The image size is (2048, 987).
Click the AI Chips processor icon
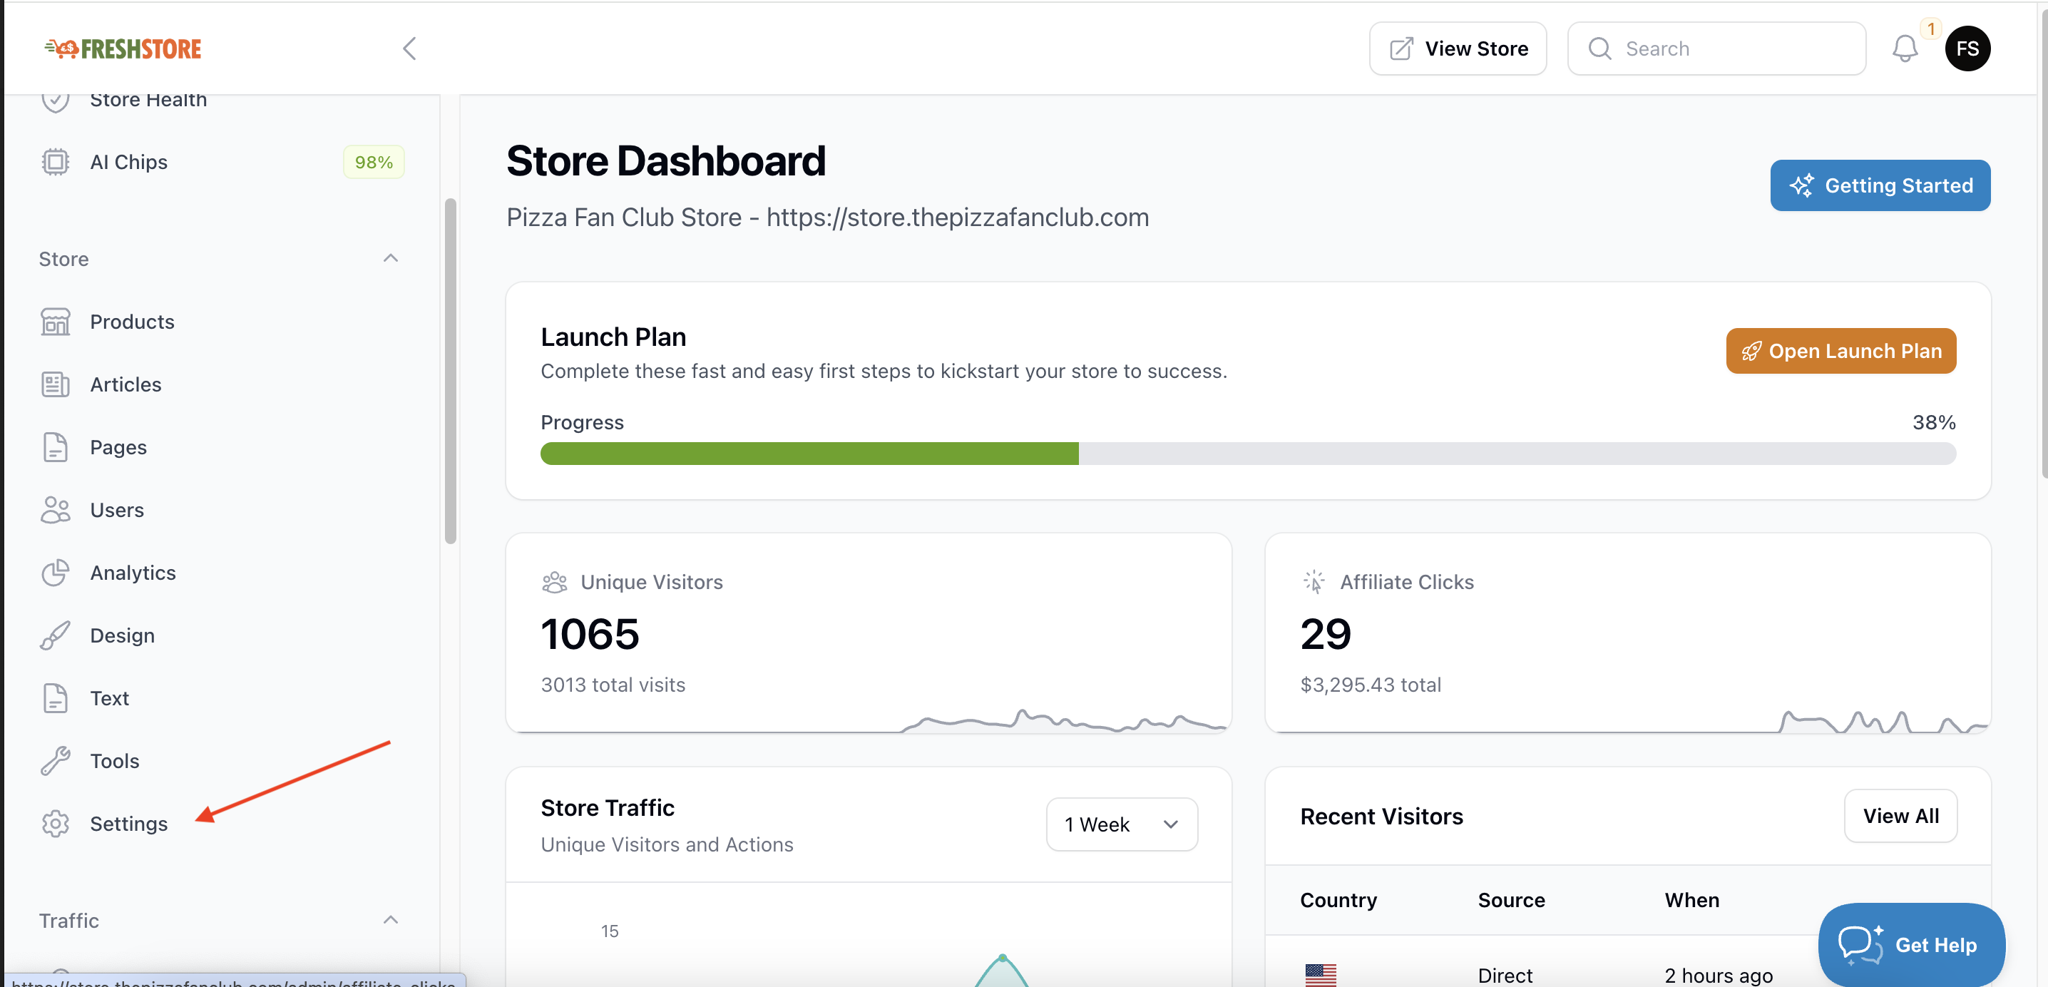click(55, 163)
